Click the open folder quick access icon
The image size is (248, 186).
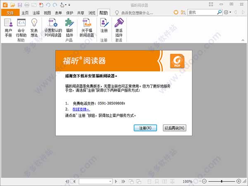tap(13, 5)
